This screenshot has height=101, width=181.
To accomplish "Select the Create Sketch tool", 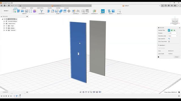I will pos(14,11).
